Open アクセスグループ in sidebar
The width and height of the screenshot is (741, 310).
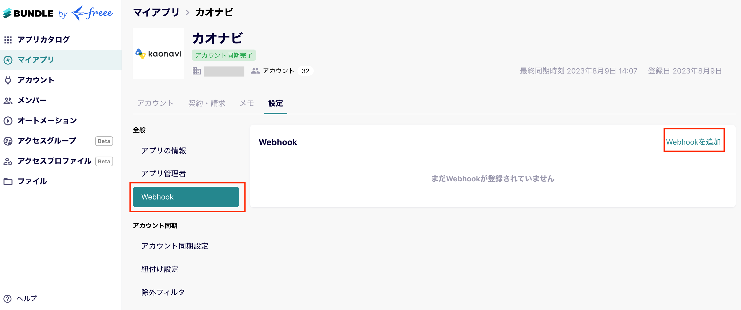pyautogui.click(x=61, y=141)
